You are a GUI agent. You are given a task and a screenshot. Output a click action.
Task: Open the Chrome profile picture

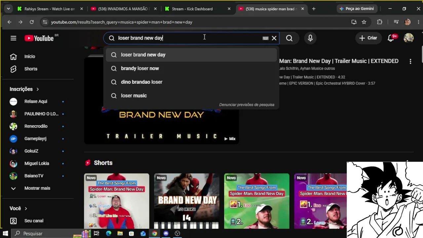tap(407, 22)
